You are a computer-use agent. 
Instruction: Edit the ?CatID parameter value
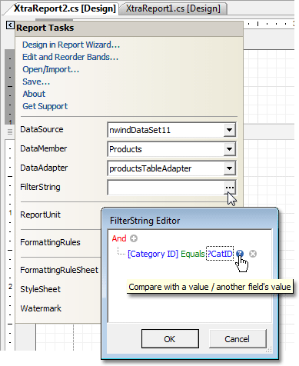(220, 254)
